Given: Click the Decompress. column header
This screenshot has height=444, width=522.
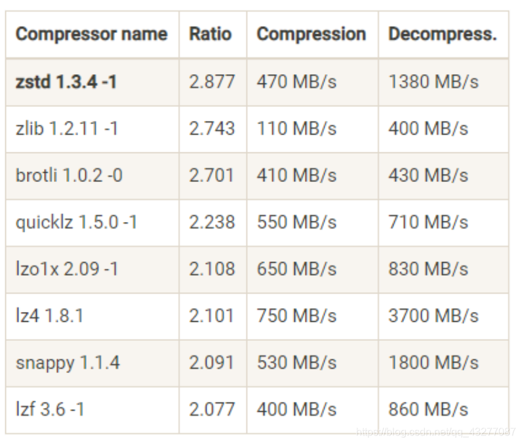Looking at the screenshot, I should [x=443, y=34].
